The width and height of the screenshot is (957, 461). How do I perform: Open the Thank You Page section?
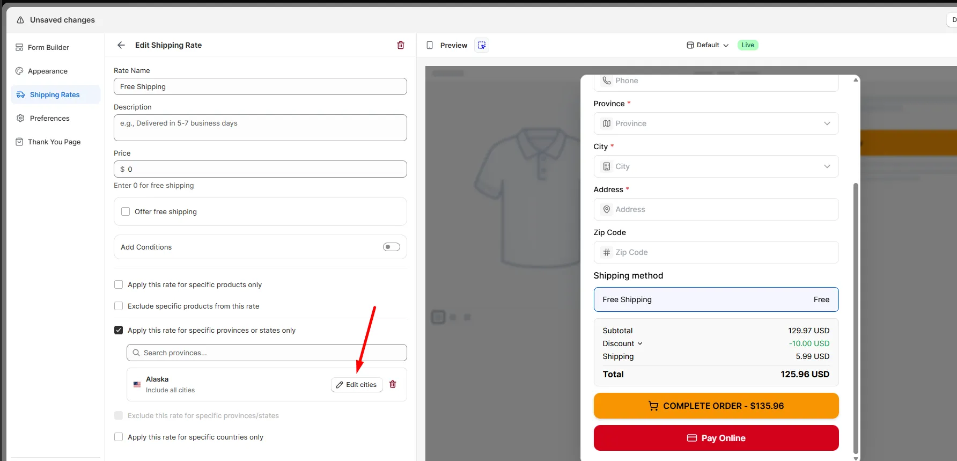click(55, 142)
